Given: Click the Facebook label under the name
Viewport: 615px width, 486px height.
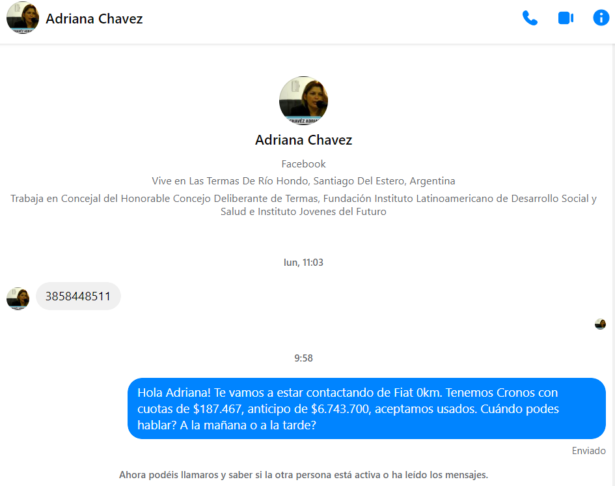Looking at the screenshot, I should pyautogui.click(x=303, y=164).
